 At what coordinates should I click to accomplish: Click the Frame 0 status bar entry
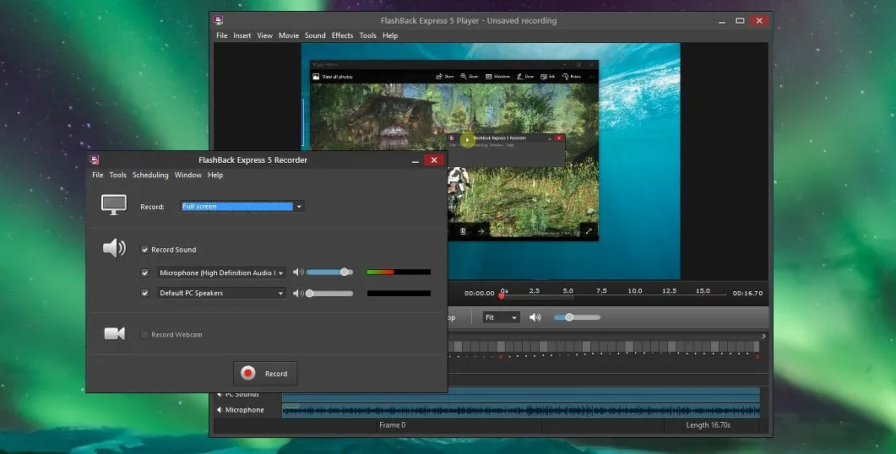tap(392, 424)
